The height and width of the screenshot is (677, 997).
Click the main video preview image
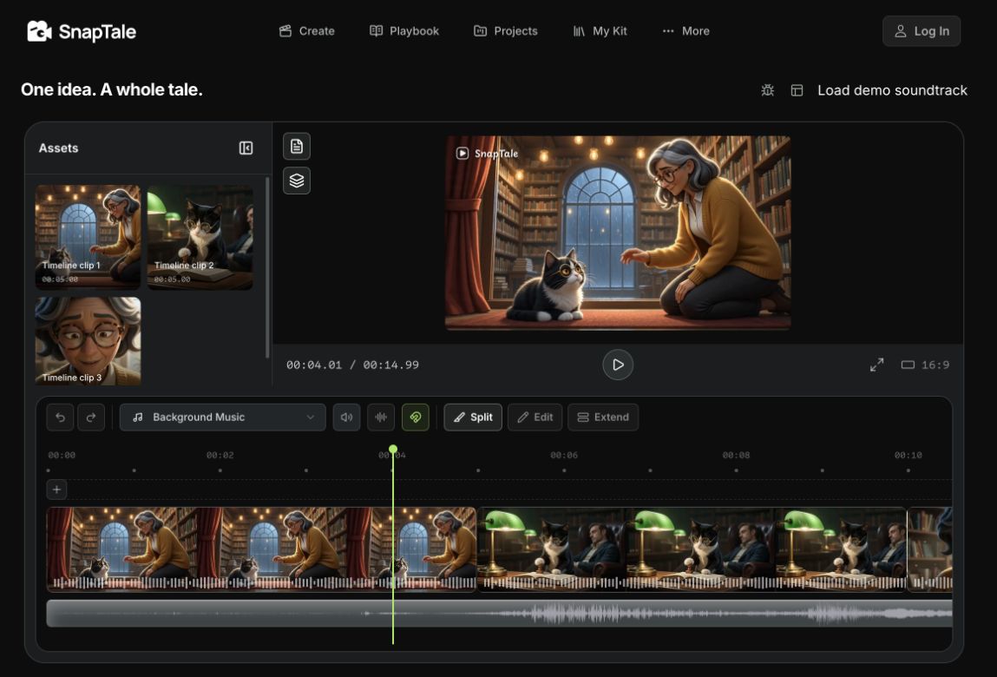tap(618, 233)
